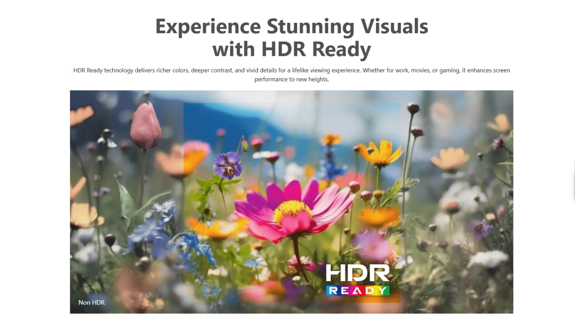Click the white flower near the right edge of the image

pyautogui.click(x=488, y=259)
